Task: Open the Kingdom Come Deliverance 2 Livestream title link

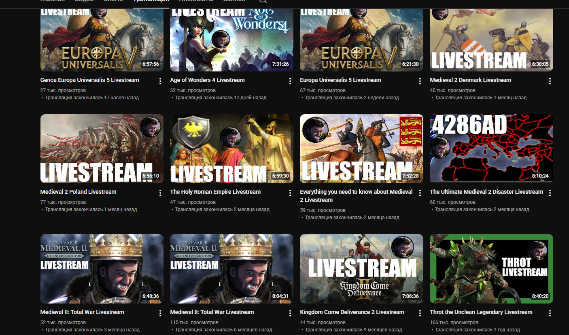Action: click(x=352, y=312)
